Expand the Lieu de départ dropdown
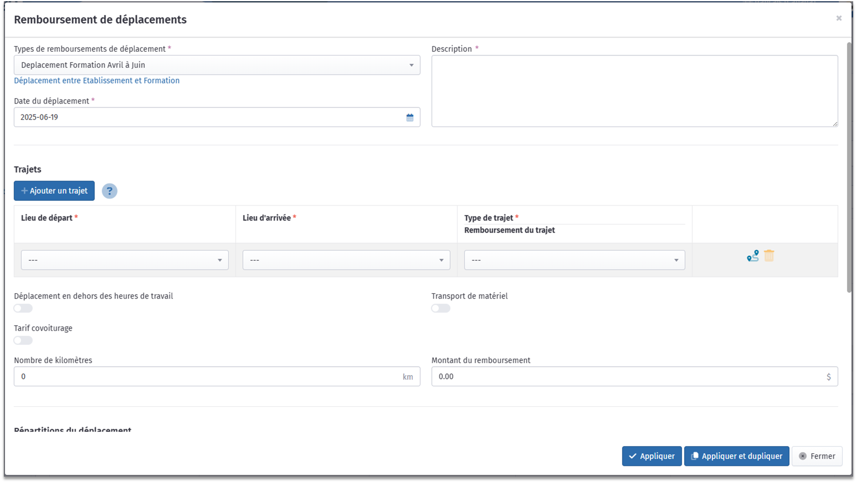The width and height of the screenshot is (857, 483). point(124,260)
